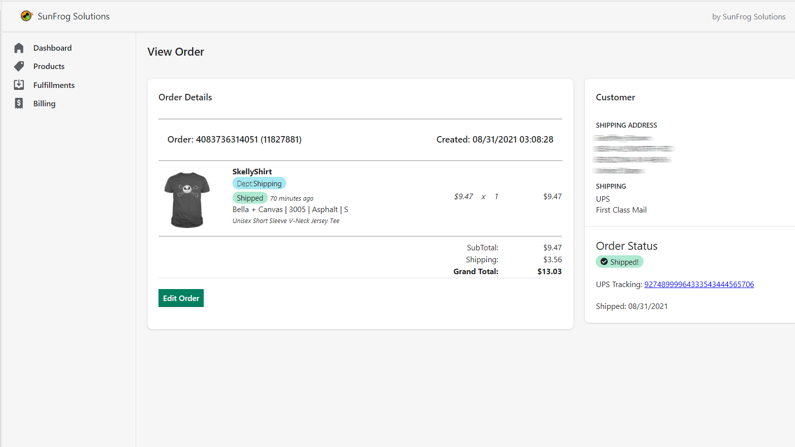This screenshot has height=447, width=795.
Task: Click the Created timestamp text
Action: coord(495,140)
